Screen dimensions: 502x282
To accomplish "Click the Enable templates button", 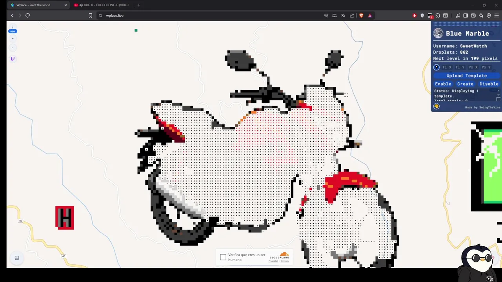I will [443, 84].
